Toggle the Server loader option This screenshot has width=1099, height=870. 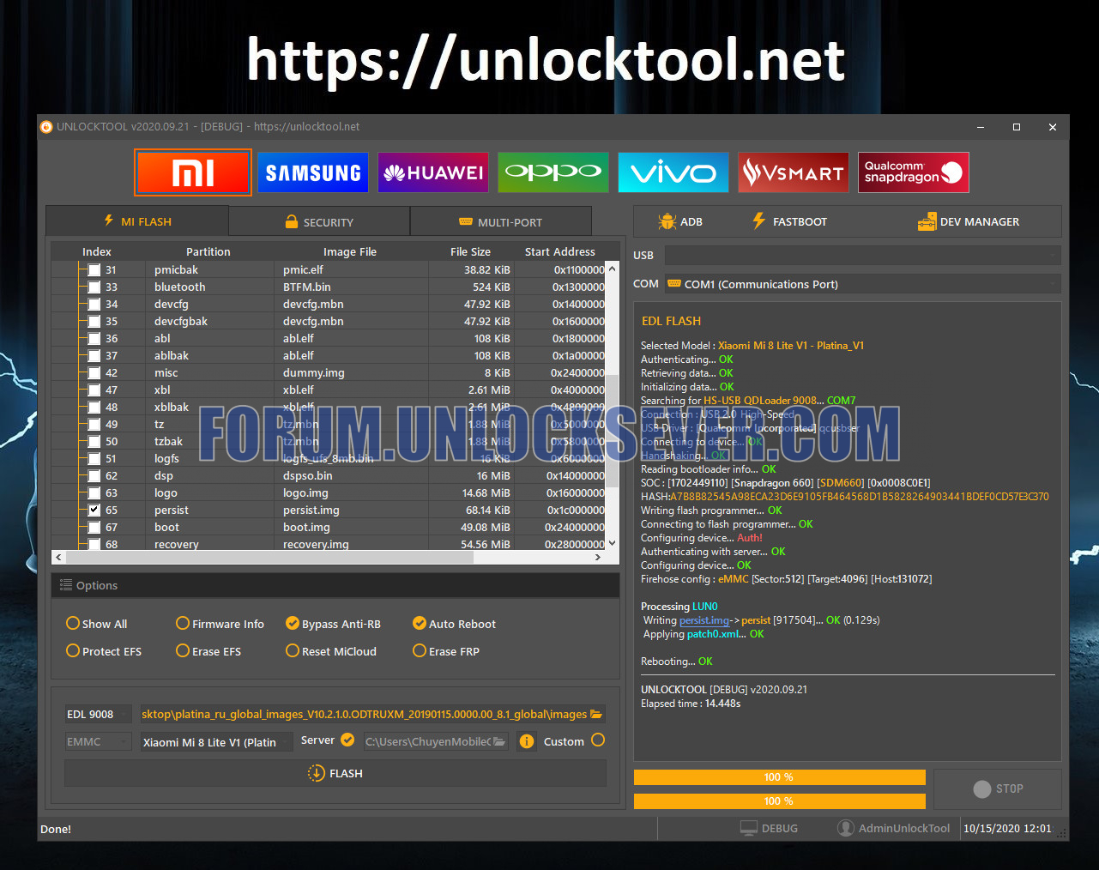tap(347, 740)
